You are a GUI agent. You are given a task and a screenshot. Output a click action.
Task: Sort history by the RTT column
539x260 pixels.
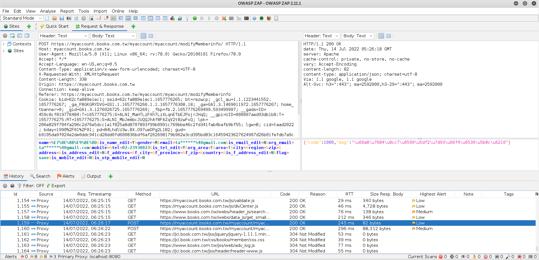(350, 194)
